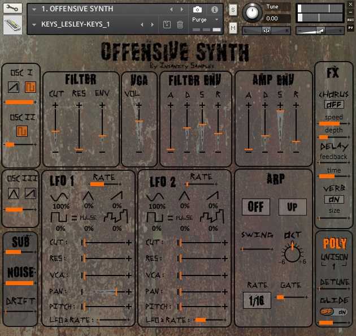Screen dimensions: 356x336
Task: Click the LFO 1 PAN amount slider
Action: click(106, 292)
